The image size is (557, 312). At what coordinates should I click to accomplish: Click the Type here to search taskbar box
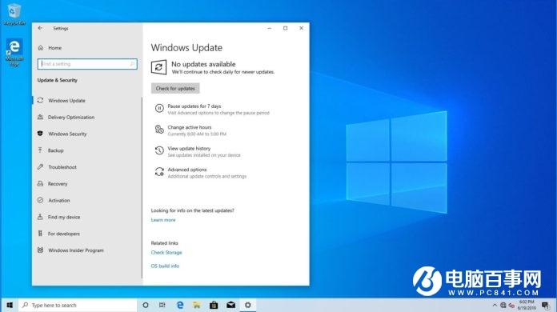(78, 306)
